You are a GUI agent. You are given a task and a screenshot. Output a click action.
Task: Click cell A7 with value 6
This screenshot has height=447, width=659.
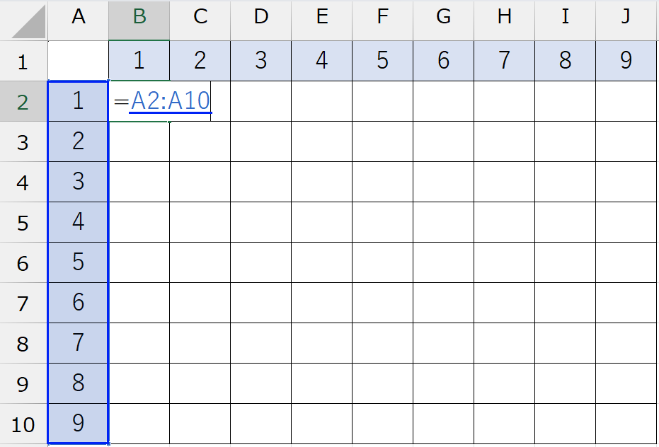(78, 303)
